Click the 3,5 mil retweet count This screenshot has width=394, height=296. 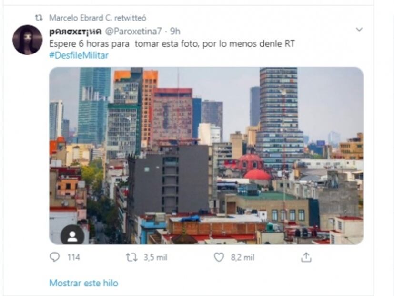tap(155, 257)
